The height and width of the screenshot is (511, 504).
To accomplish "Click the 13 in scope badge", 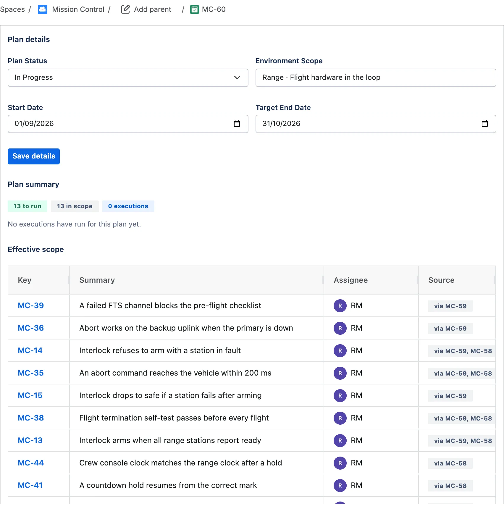I will (75, 206).
